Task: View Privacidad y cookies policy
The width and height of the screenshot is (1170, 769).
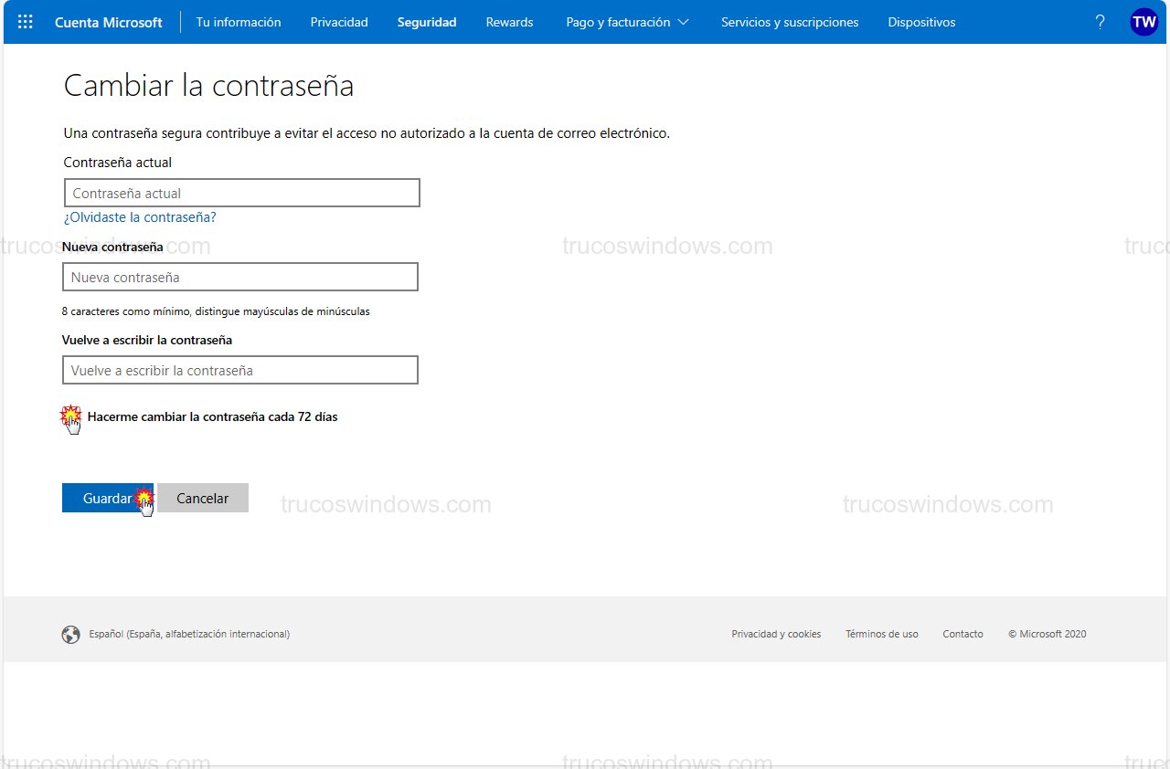Action: [776, 633]
